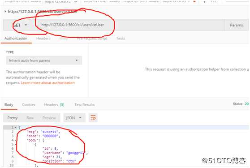The height and width of the screenshot is (168, 250).
Task: Select the Raw view button
Action: [x=30, y=118]
